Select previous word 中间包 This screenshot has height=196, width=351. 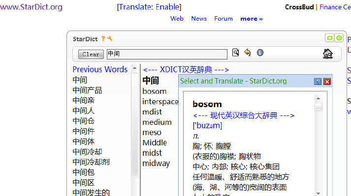tap(84, 172)
